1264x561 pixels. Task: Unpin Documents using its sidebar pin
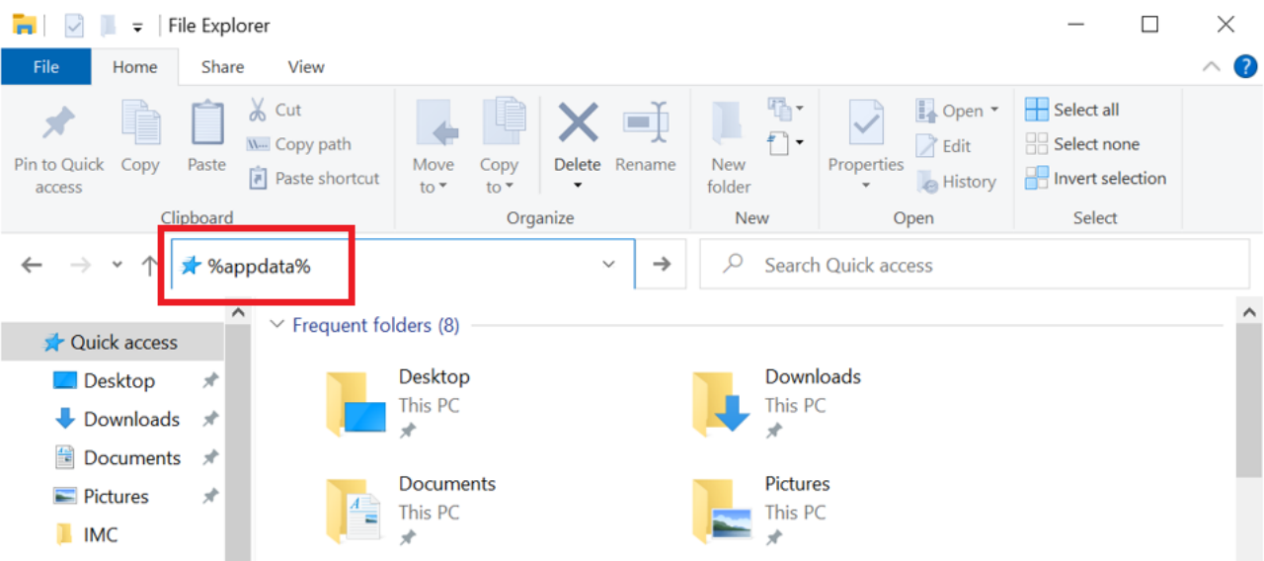210,458
